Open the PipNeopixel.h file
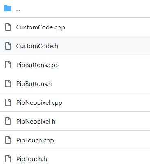 (x=36, y=122)
